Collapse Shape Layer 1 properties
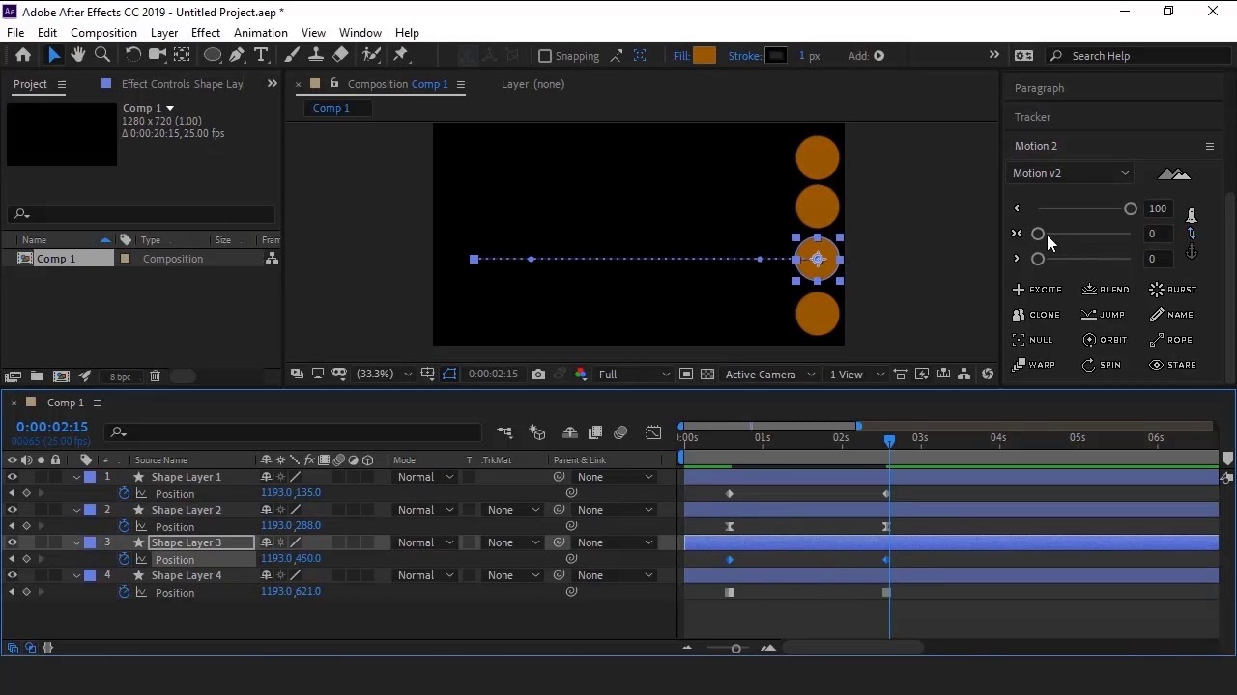The height and width of the screenshot is (695, 1237). click(76, 477)
